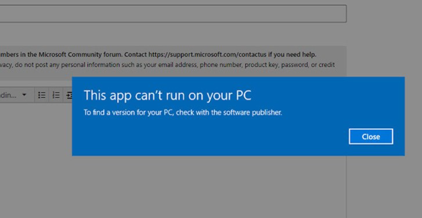422x218 pixels.
Task: Click the editor's right border line
Action: pos(347,185)
